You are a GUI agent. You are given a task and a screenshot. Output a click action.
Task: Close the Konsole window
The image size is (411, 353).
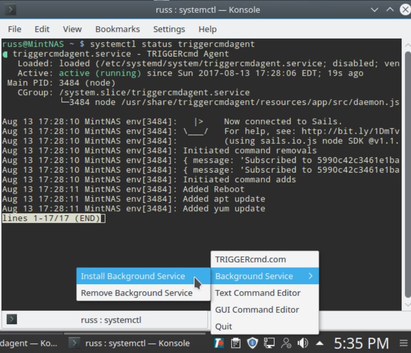pos(405,10)
